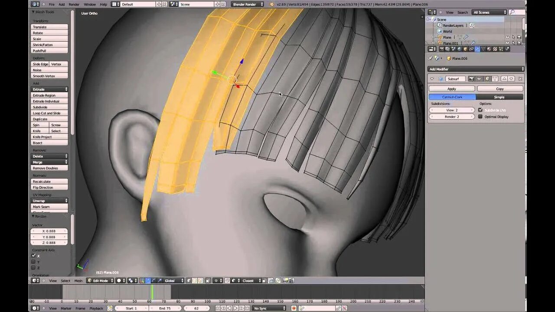Expand the Delete menu in tool shelf
Viewport: 555px width, 312px height.
[x=49, y=156]
